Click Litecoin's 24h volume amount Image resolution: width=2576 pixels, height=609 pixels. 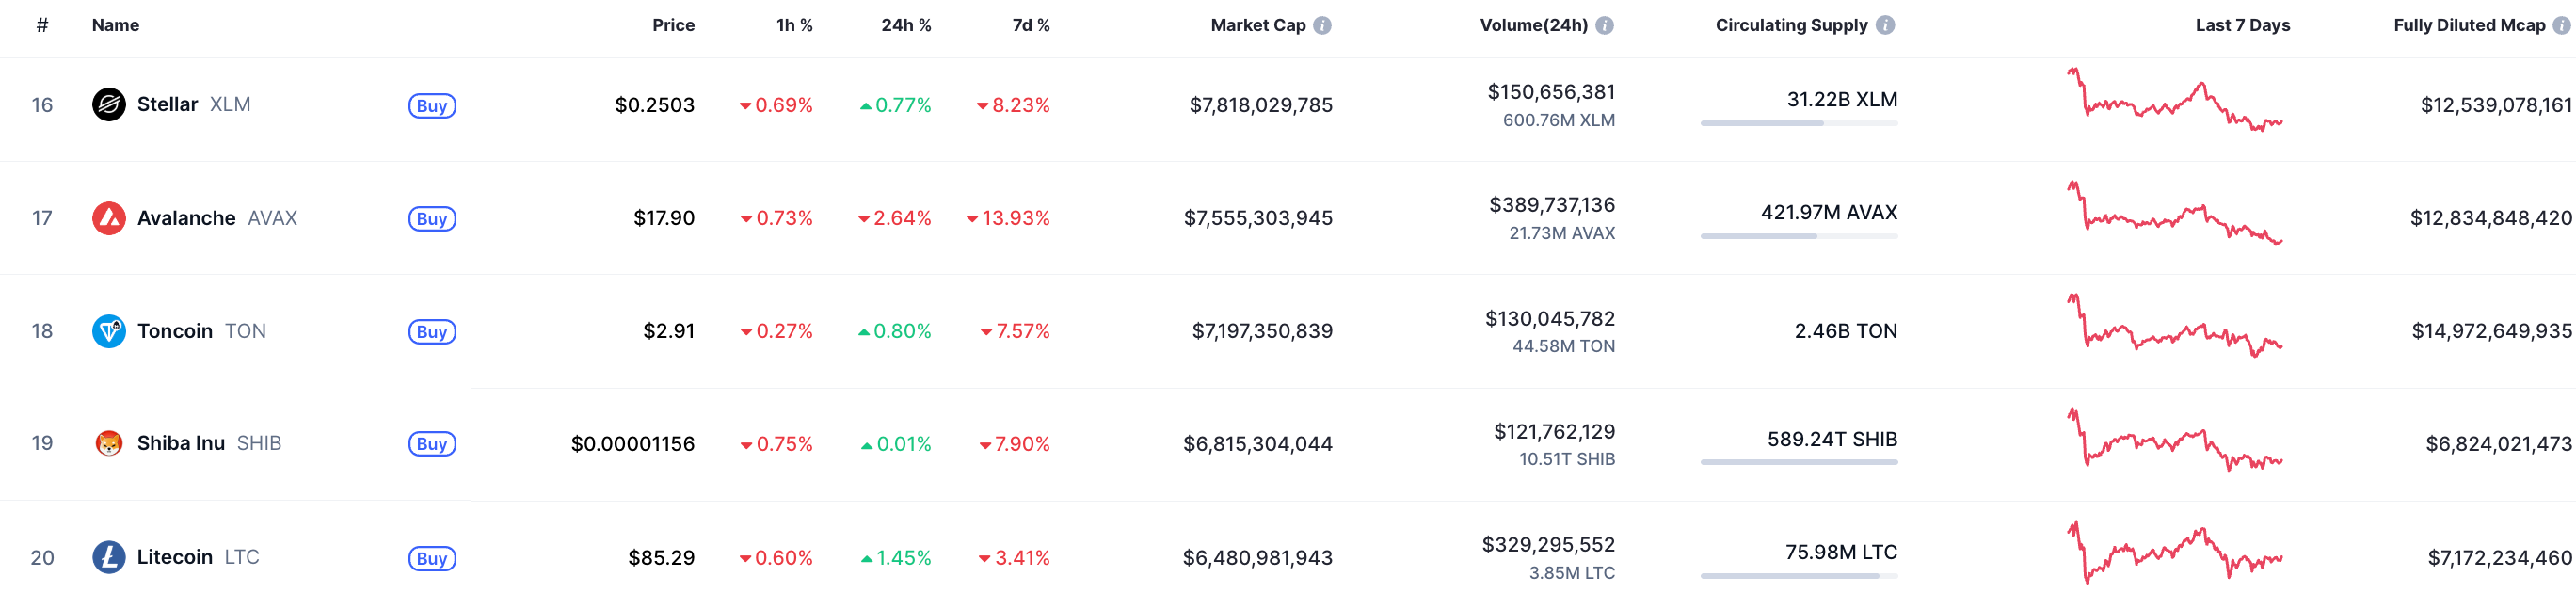1548,545
